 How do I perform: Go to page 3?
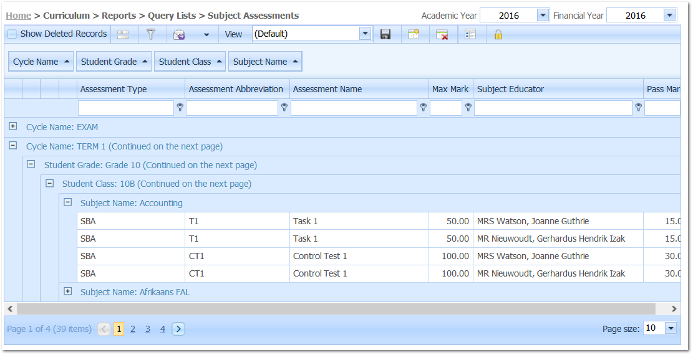pyautogui.click(x=148, y=329)
